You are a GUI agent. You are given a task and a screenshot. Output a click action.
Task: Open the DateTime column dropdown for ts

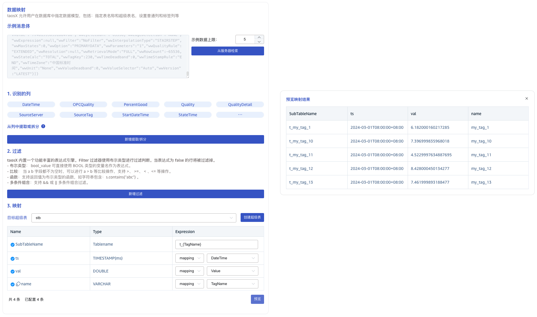tap(232, 258)
